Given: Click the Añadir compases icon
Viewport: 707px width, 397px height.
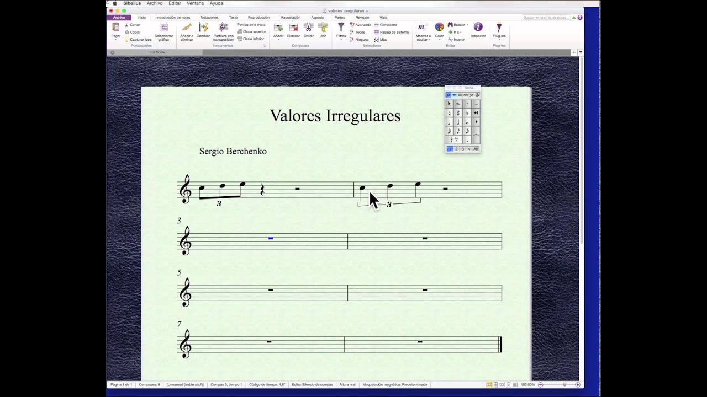Looking at the screenshot, I should coord(278,28).
